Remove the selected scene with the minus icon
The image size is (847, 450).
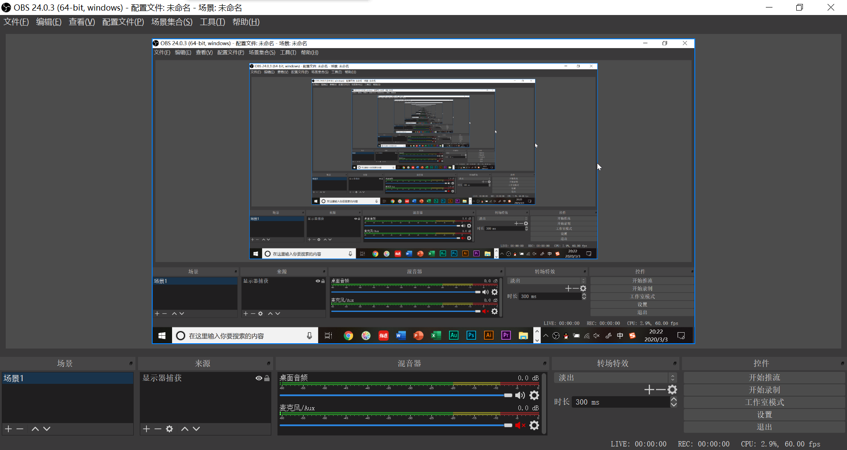20,429
